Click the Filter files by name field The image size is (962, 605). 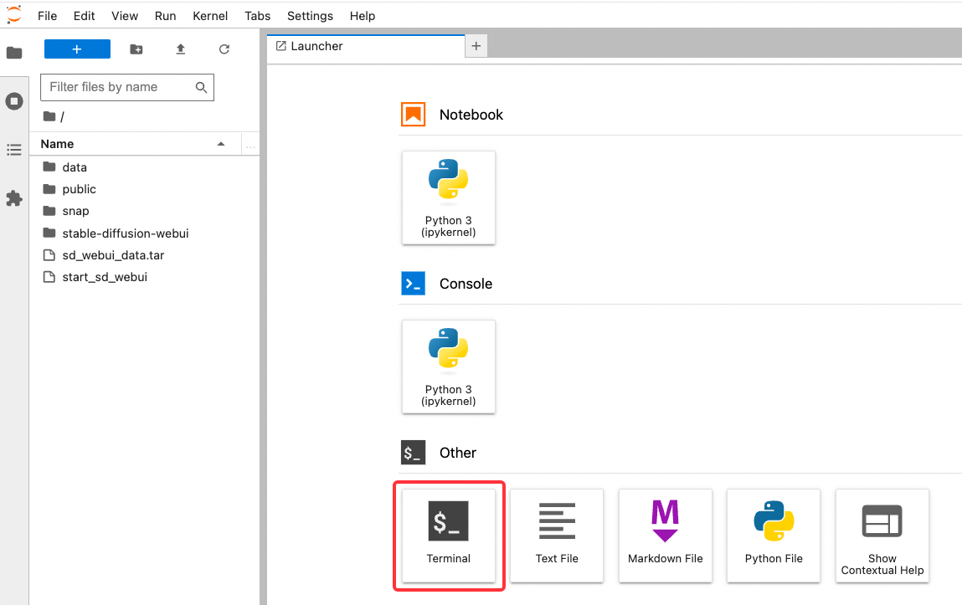(x=127, y=88)
